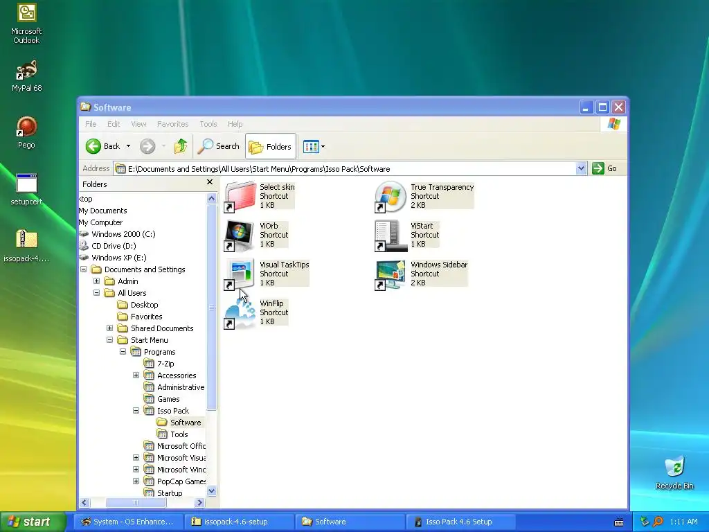Select the ViOrb shortcut icon
The height and width of the screenshot is (532, 709).
tap(240, 236)
